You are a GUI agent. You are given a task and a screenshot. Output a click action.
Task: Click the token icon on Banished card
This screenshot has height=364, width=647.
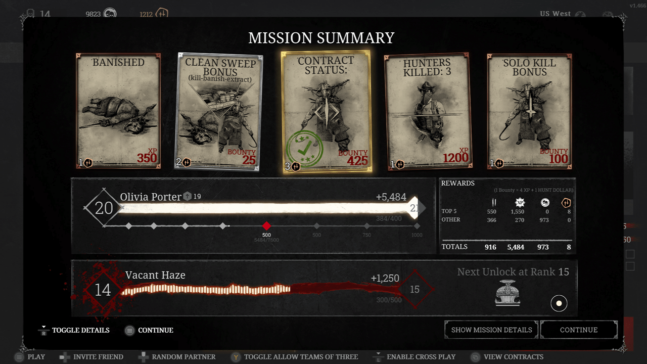click(x=88, y=163)
